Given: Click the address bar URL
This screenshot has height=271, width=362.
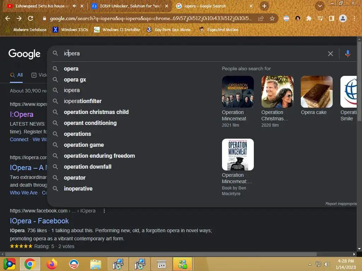Looking at the screenshot, I should pyautogui.click(x=151, y=18).
